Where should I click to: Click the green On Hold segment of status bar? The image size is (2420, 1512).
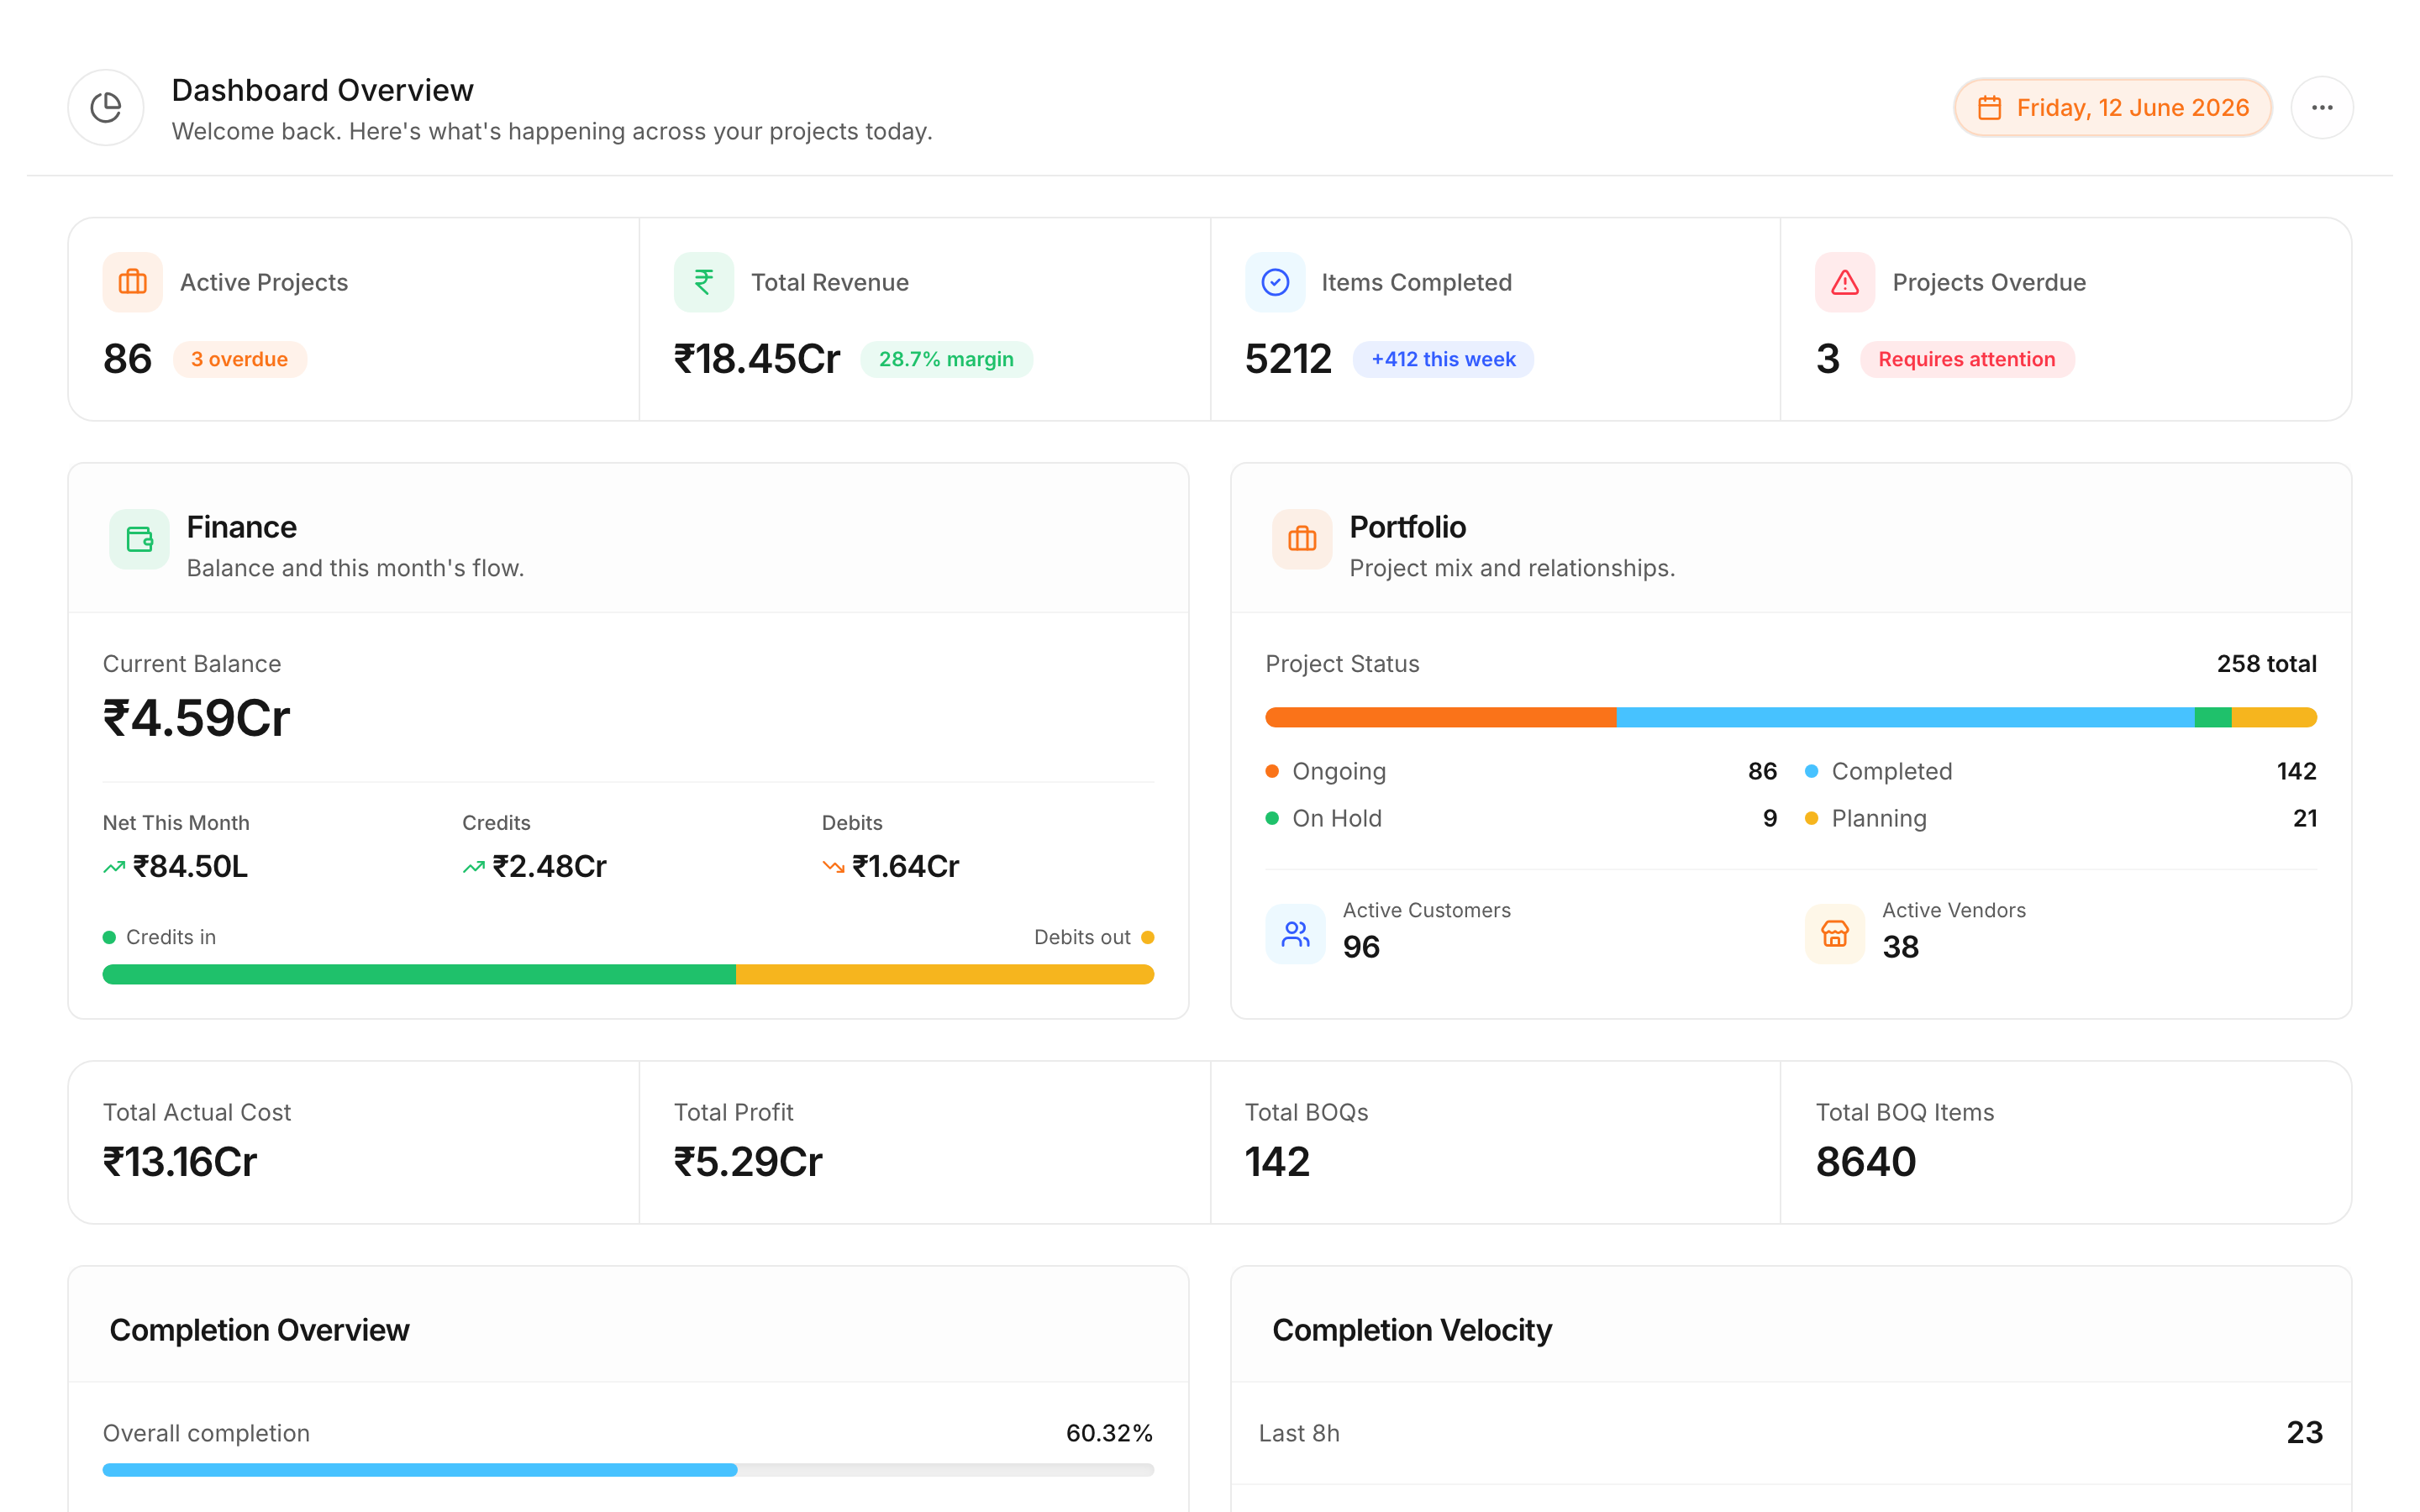tap(2213, 717)
